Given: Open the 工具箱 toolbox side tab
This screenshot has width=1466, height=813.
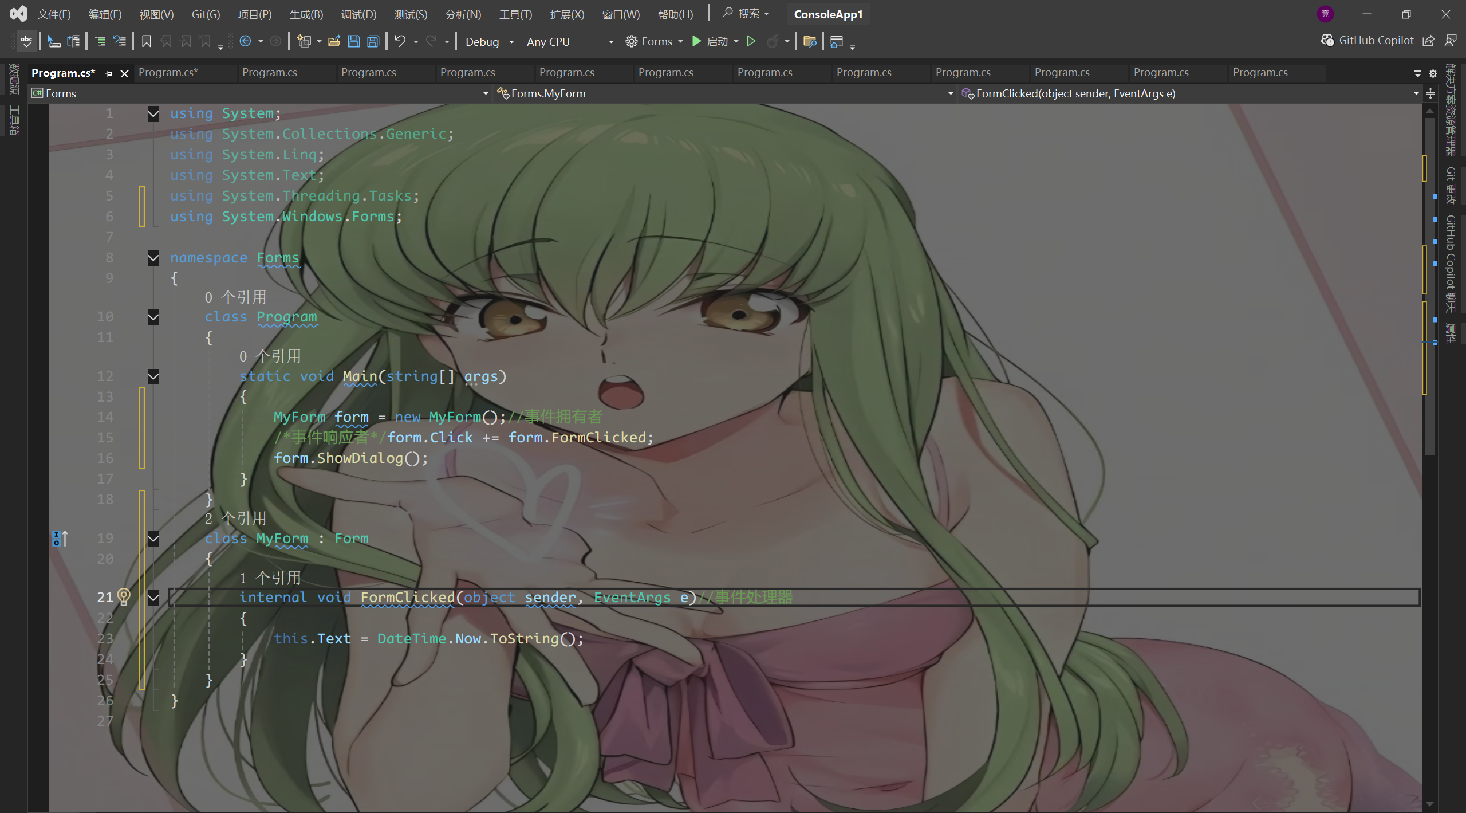Looking at the screenshot, I should (14, 120).
